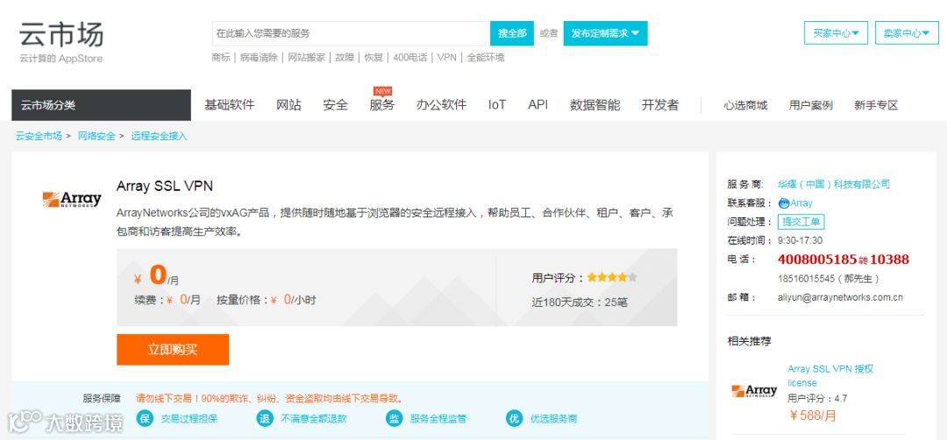Click the 立即购买 button
Viewport: 947px width, 440px height.
pos(173,350)
